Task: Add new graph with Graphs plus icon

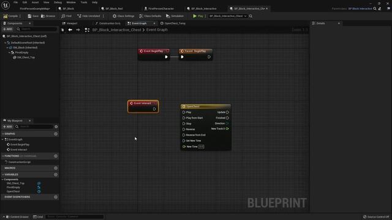Action: (56, 134)
